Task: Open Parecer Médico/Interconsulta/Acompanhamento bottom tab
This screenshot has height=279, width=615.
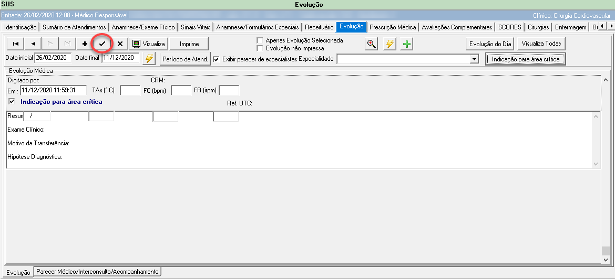Action: coord(97,271)
